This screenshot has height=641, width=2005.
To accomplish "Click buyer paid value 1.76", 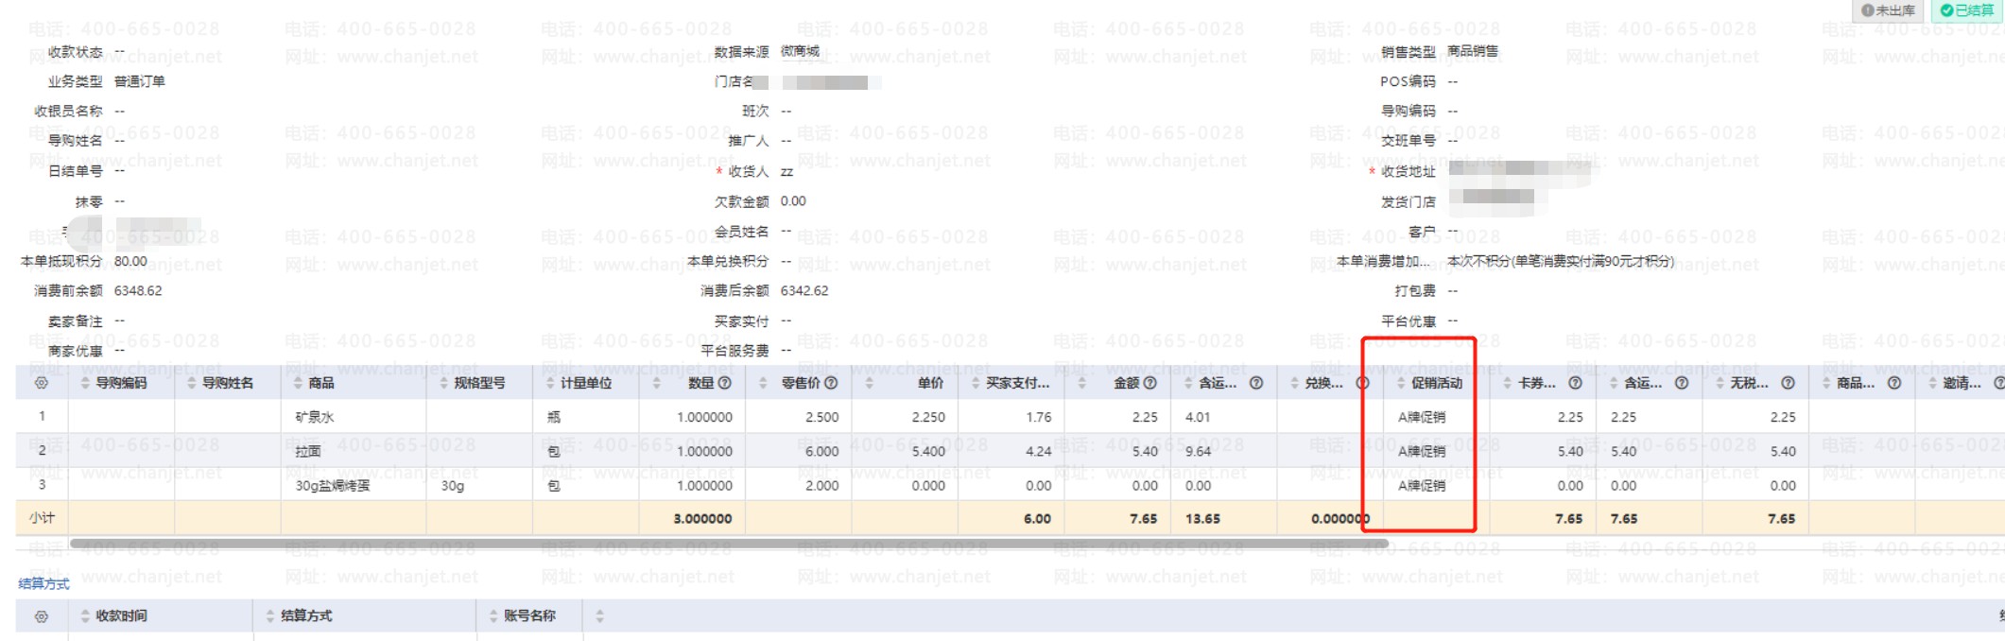I will tap(1039, 417).
